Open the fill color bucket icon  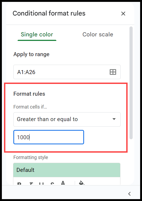coord(82,183)
